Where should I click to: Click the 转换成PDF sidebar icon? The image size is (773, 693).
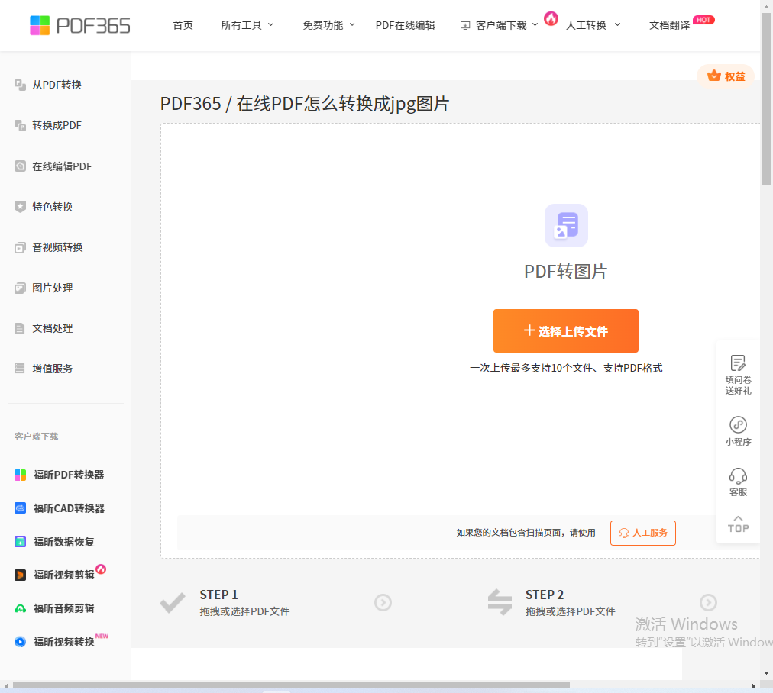pyautogui.click(x=20, y=126)
